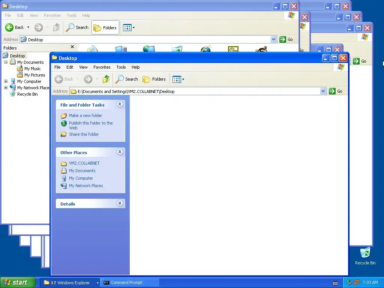The width and height of the screenshot is (384, 288).
Task: Collapse My Documents tree node
Action: pos(6,62)
